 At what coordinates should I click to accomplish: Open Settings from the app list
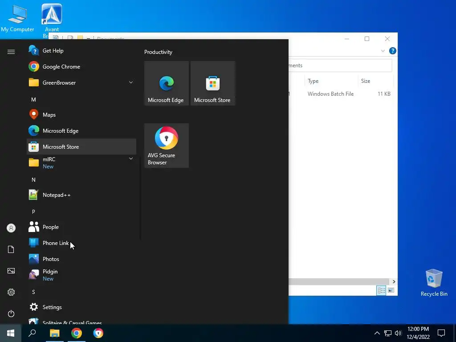pyautogui.click(x=81, y=307)
